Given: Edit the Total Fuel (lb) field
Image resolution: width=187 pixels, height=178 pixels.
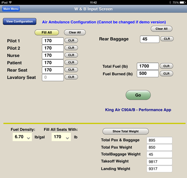Looking at the screenshot, I should 148,66.
